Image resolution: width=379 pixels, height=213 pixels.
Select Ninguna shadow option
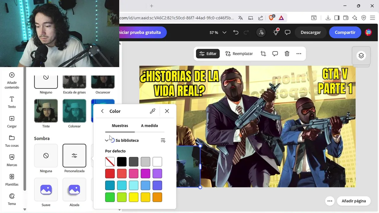click(x=46, y=156)
